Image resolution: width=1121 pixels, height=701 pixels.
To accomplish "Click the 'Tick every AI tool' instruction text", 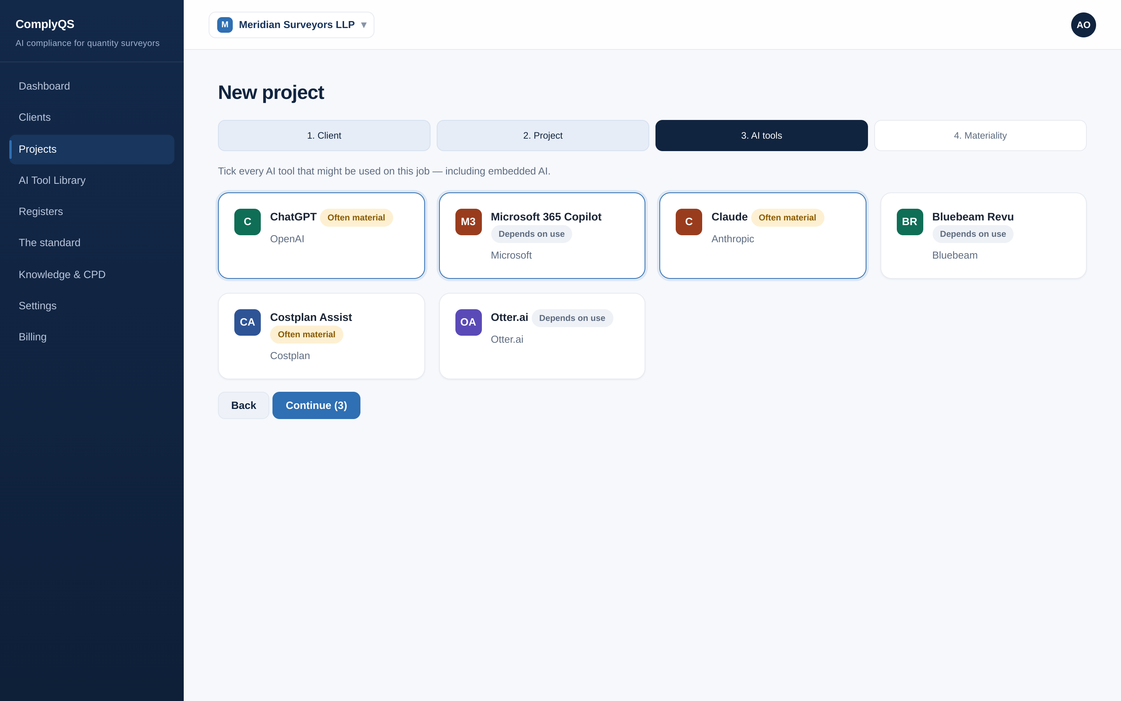I will [x=384, y=171].
